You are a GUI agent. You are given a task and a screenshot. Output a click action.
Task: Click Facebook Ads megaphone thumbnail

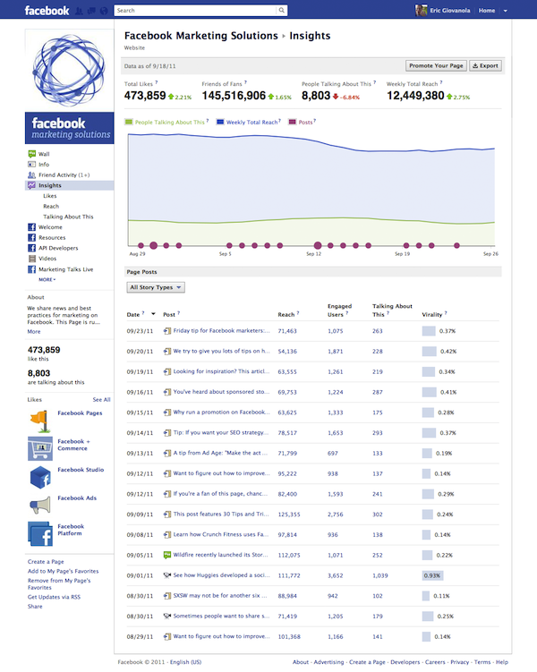tap(40, 506)
